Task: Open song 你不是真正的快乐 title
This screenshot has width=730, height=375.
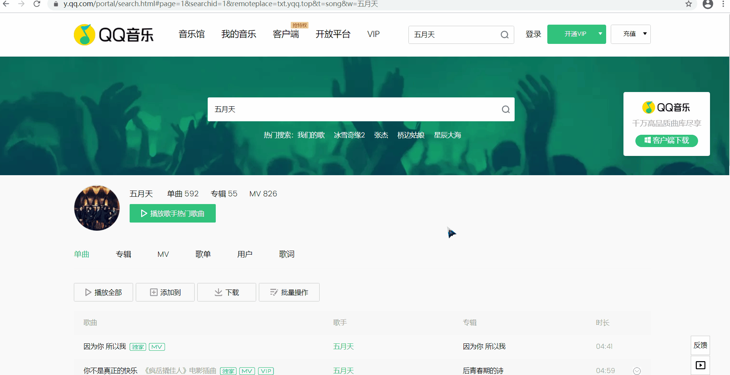Action: coord(110,371)
